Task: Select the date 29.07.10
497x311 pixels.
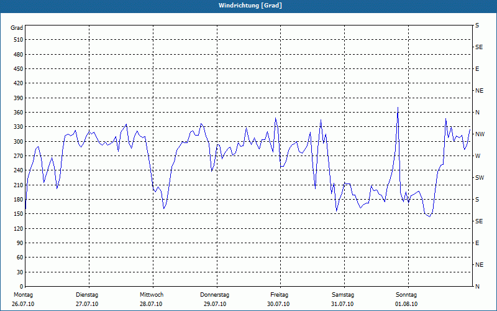Action: 215,304
